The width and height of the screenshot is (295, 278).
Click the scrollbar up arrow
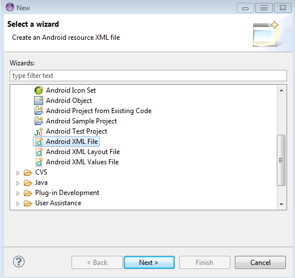tap(281, 90)
